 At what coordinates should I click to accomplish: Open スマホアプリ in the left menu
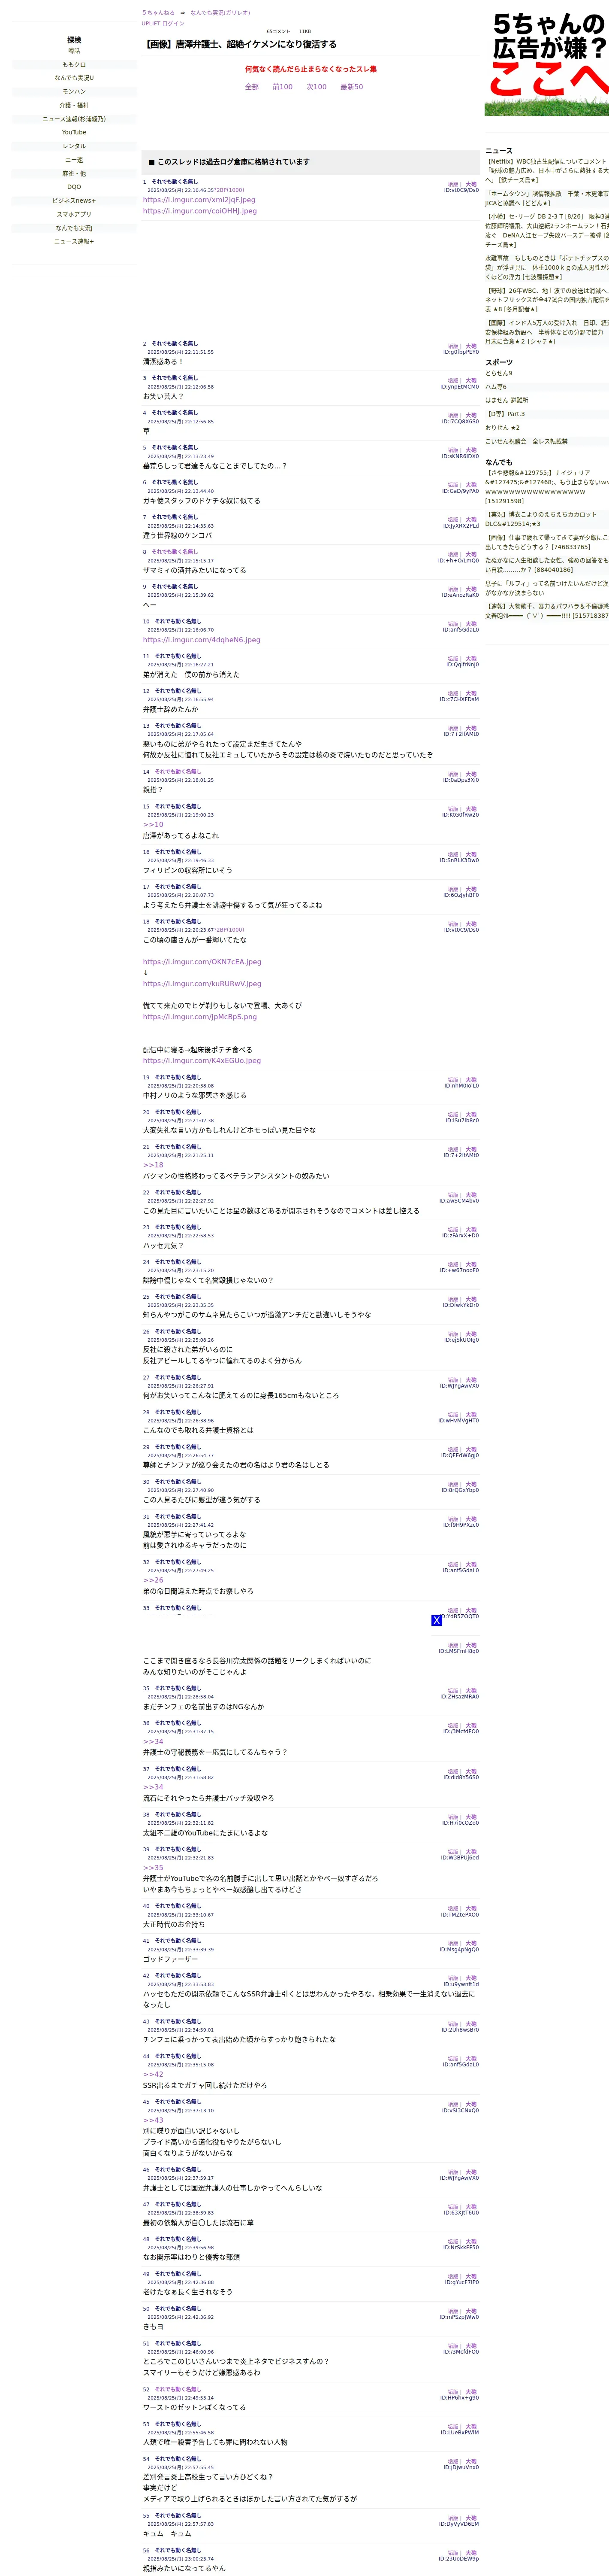pyautogui.click(x=74, y=214)
